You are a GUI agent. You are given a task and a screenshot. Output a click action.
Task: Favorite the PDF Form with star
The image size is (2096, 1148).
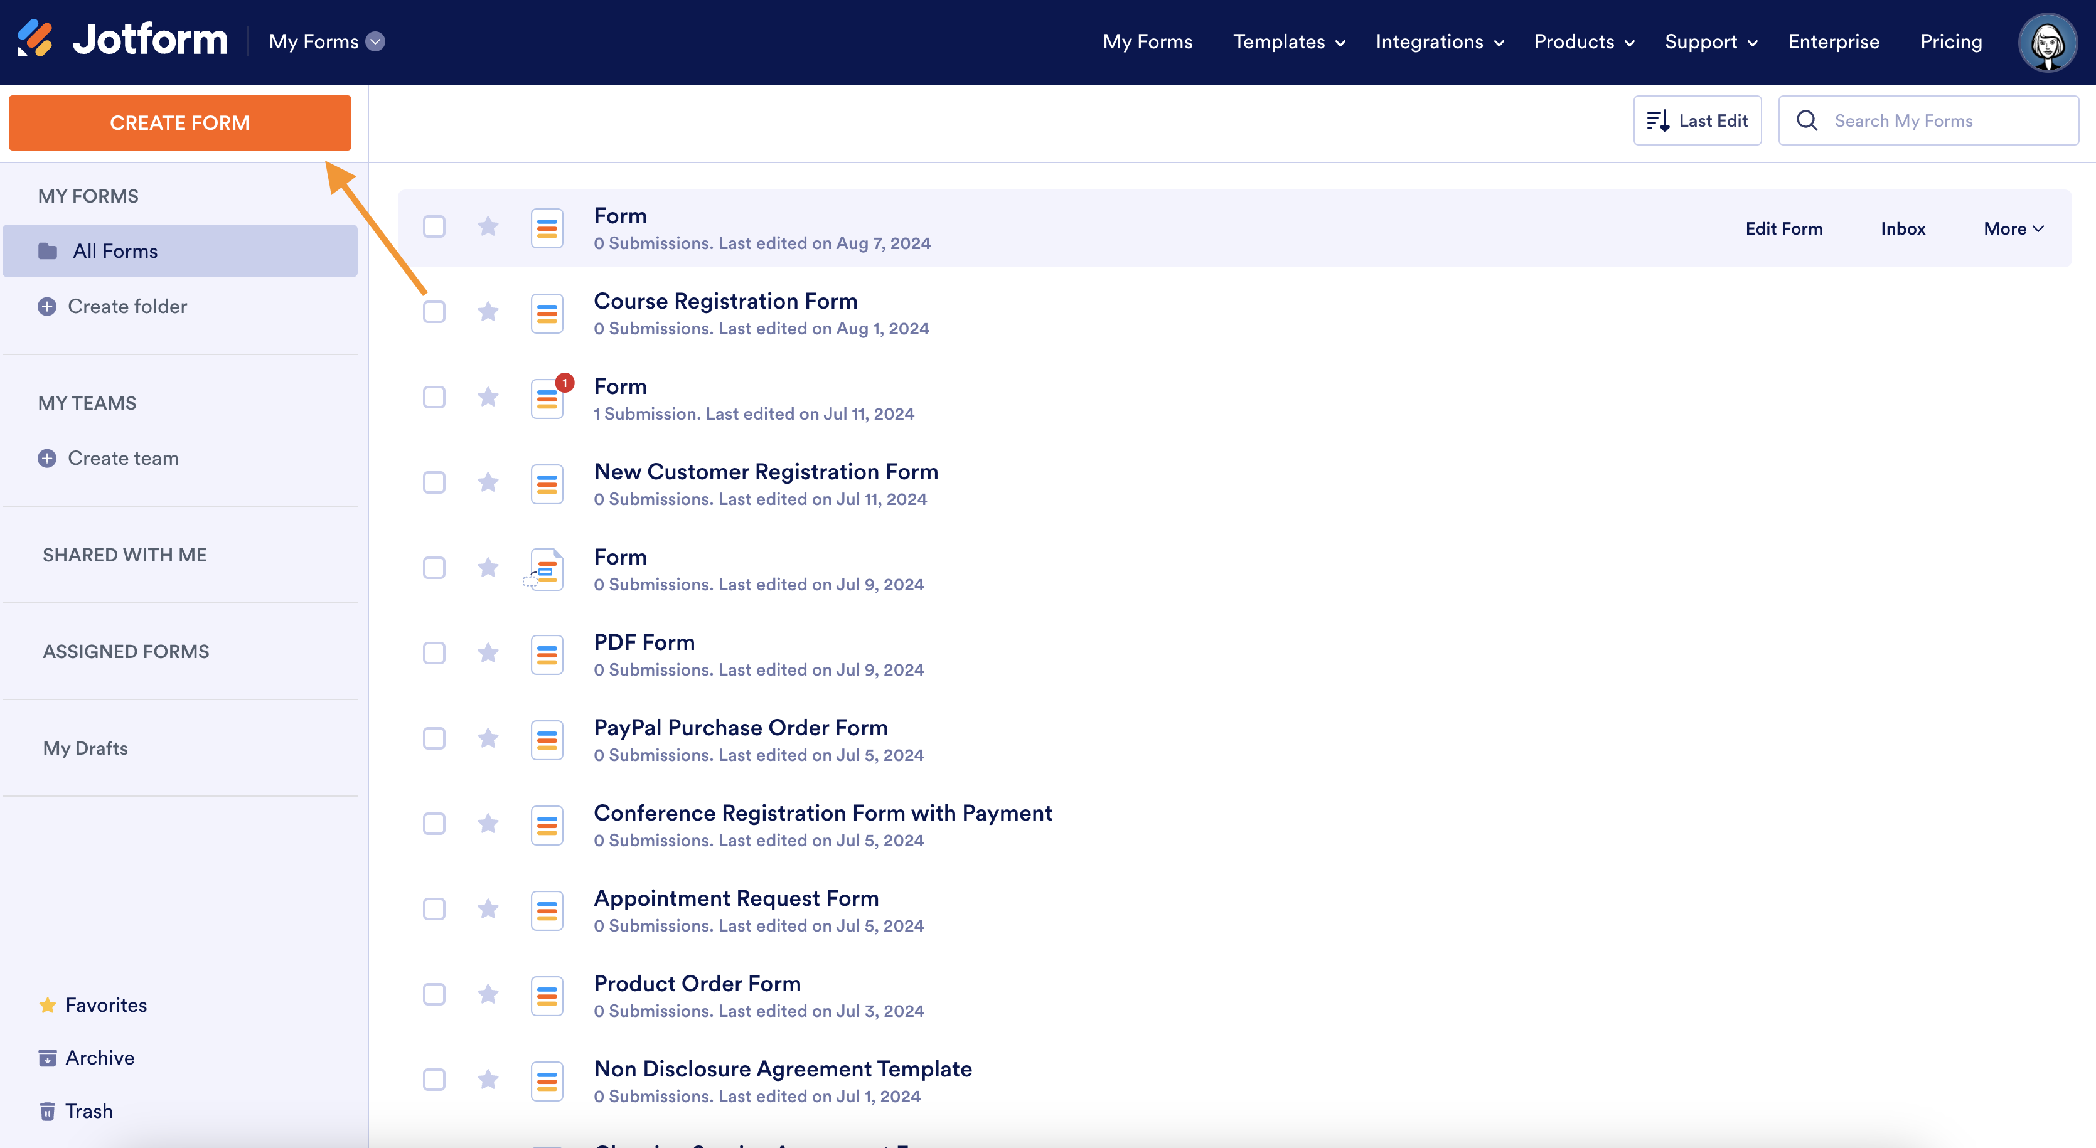(x=488, y=652)
